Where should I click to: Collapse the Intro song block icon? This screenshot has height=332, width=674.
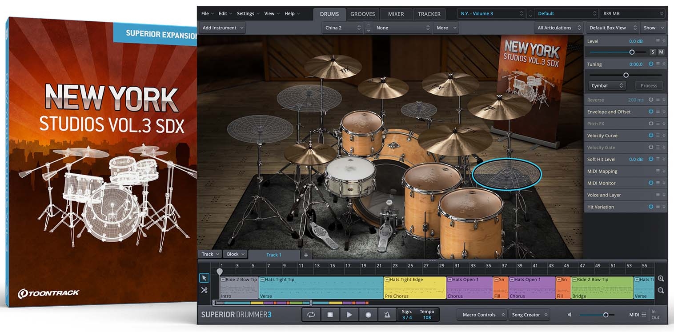pos(223,280)
